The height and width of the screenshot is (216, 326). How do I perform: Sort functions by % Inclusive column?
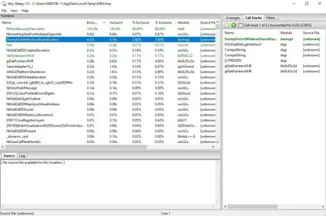pyautogui.click(x=164, y=22)
